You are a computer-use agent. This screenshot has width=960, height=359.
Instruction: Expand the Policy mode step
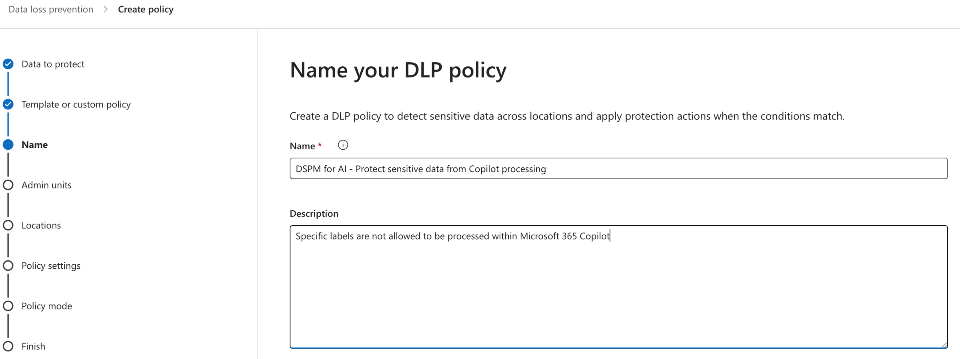(47, 306)
